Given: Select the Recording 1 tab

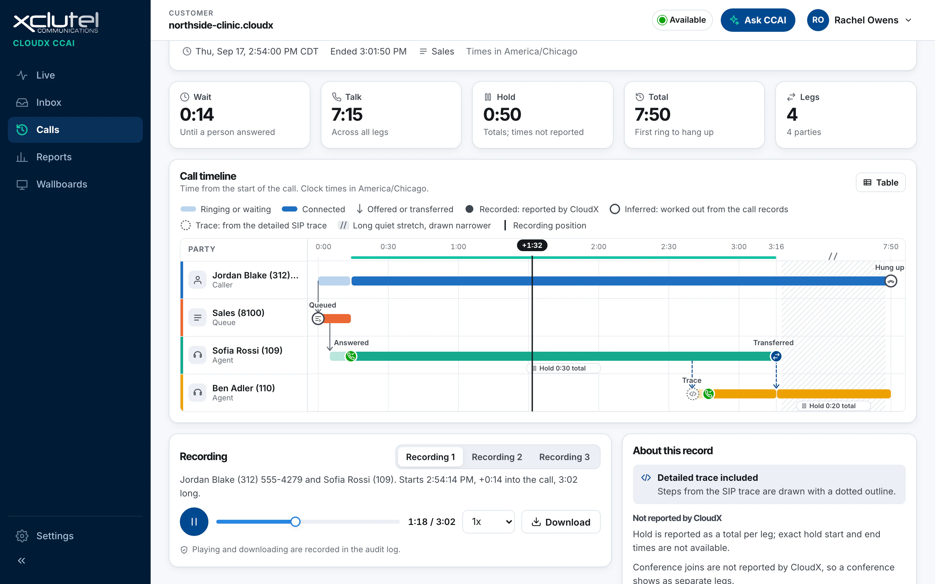Looking at the screenshot, I should pyautogui.click(x=430, y=457).
